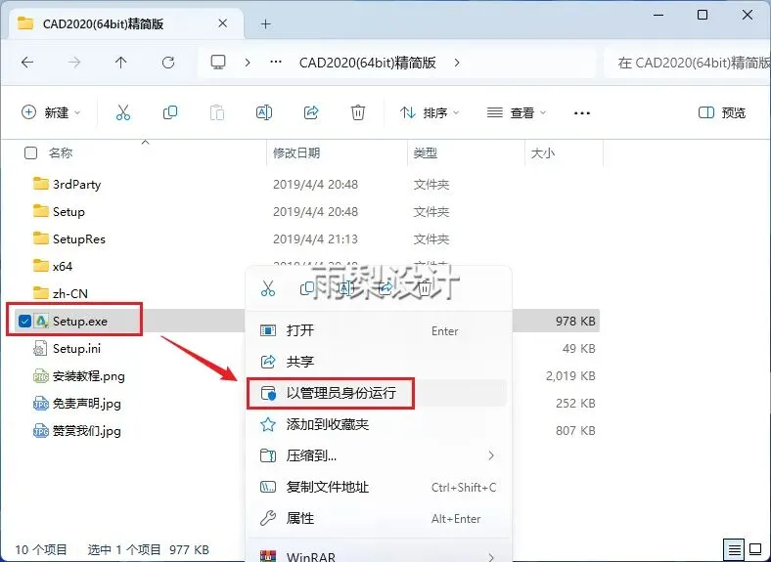Expand the WinRAR submenu arrow
The height and width of the screenshot is (562, 771).
tap(491, 556)
